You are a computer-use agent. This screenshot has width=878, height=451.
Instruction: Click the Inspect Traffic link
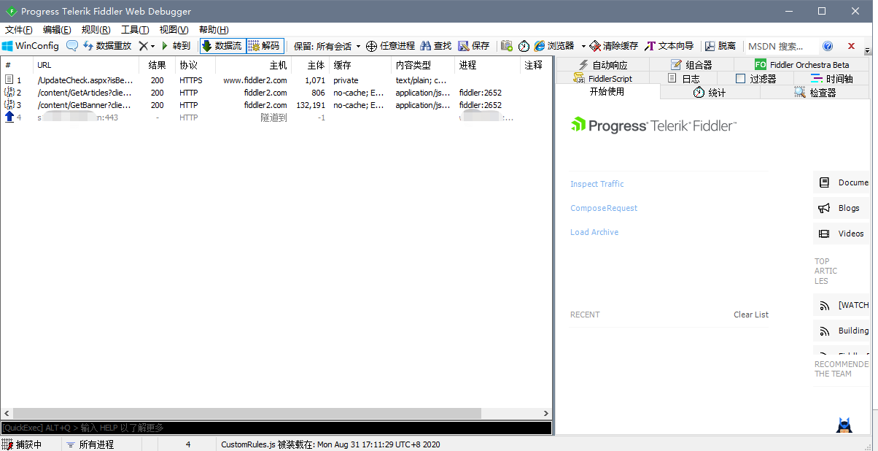click(x=597, y=184)
